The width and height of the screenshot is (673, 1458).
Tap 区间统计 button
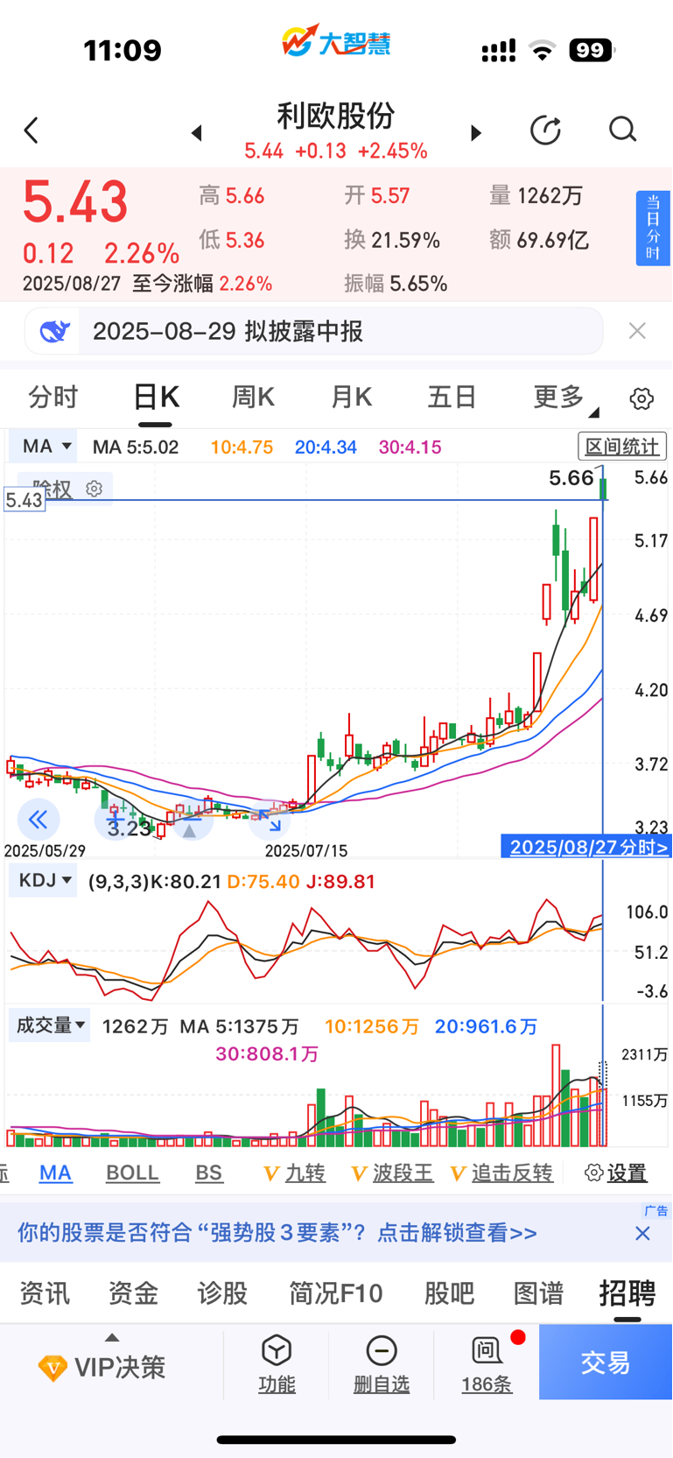coord(622,447)
